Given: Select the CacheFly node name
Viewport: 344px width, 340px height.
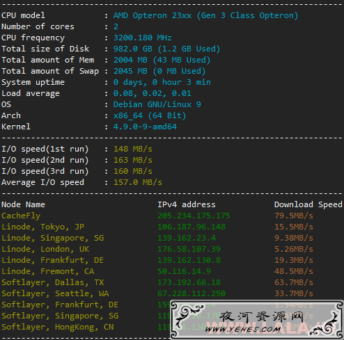Looking at the screenshot, I should pos(21,216).
